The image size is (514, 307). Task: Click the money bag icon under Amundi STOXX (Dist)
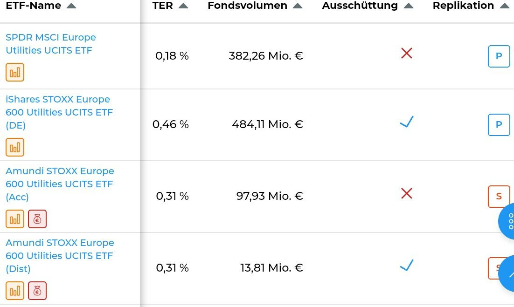37,291
